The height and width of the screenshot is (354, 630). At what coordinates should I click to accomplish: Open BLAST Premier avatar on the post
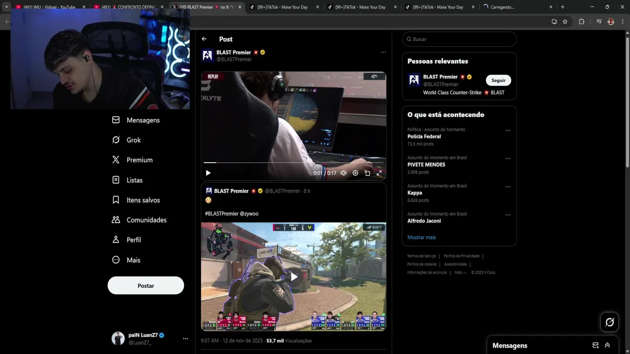(x=207, y=56)
